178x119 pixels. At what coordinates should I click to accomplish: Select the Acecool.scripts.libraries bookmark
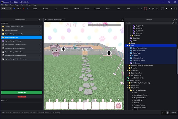tap(22, 30)
